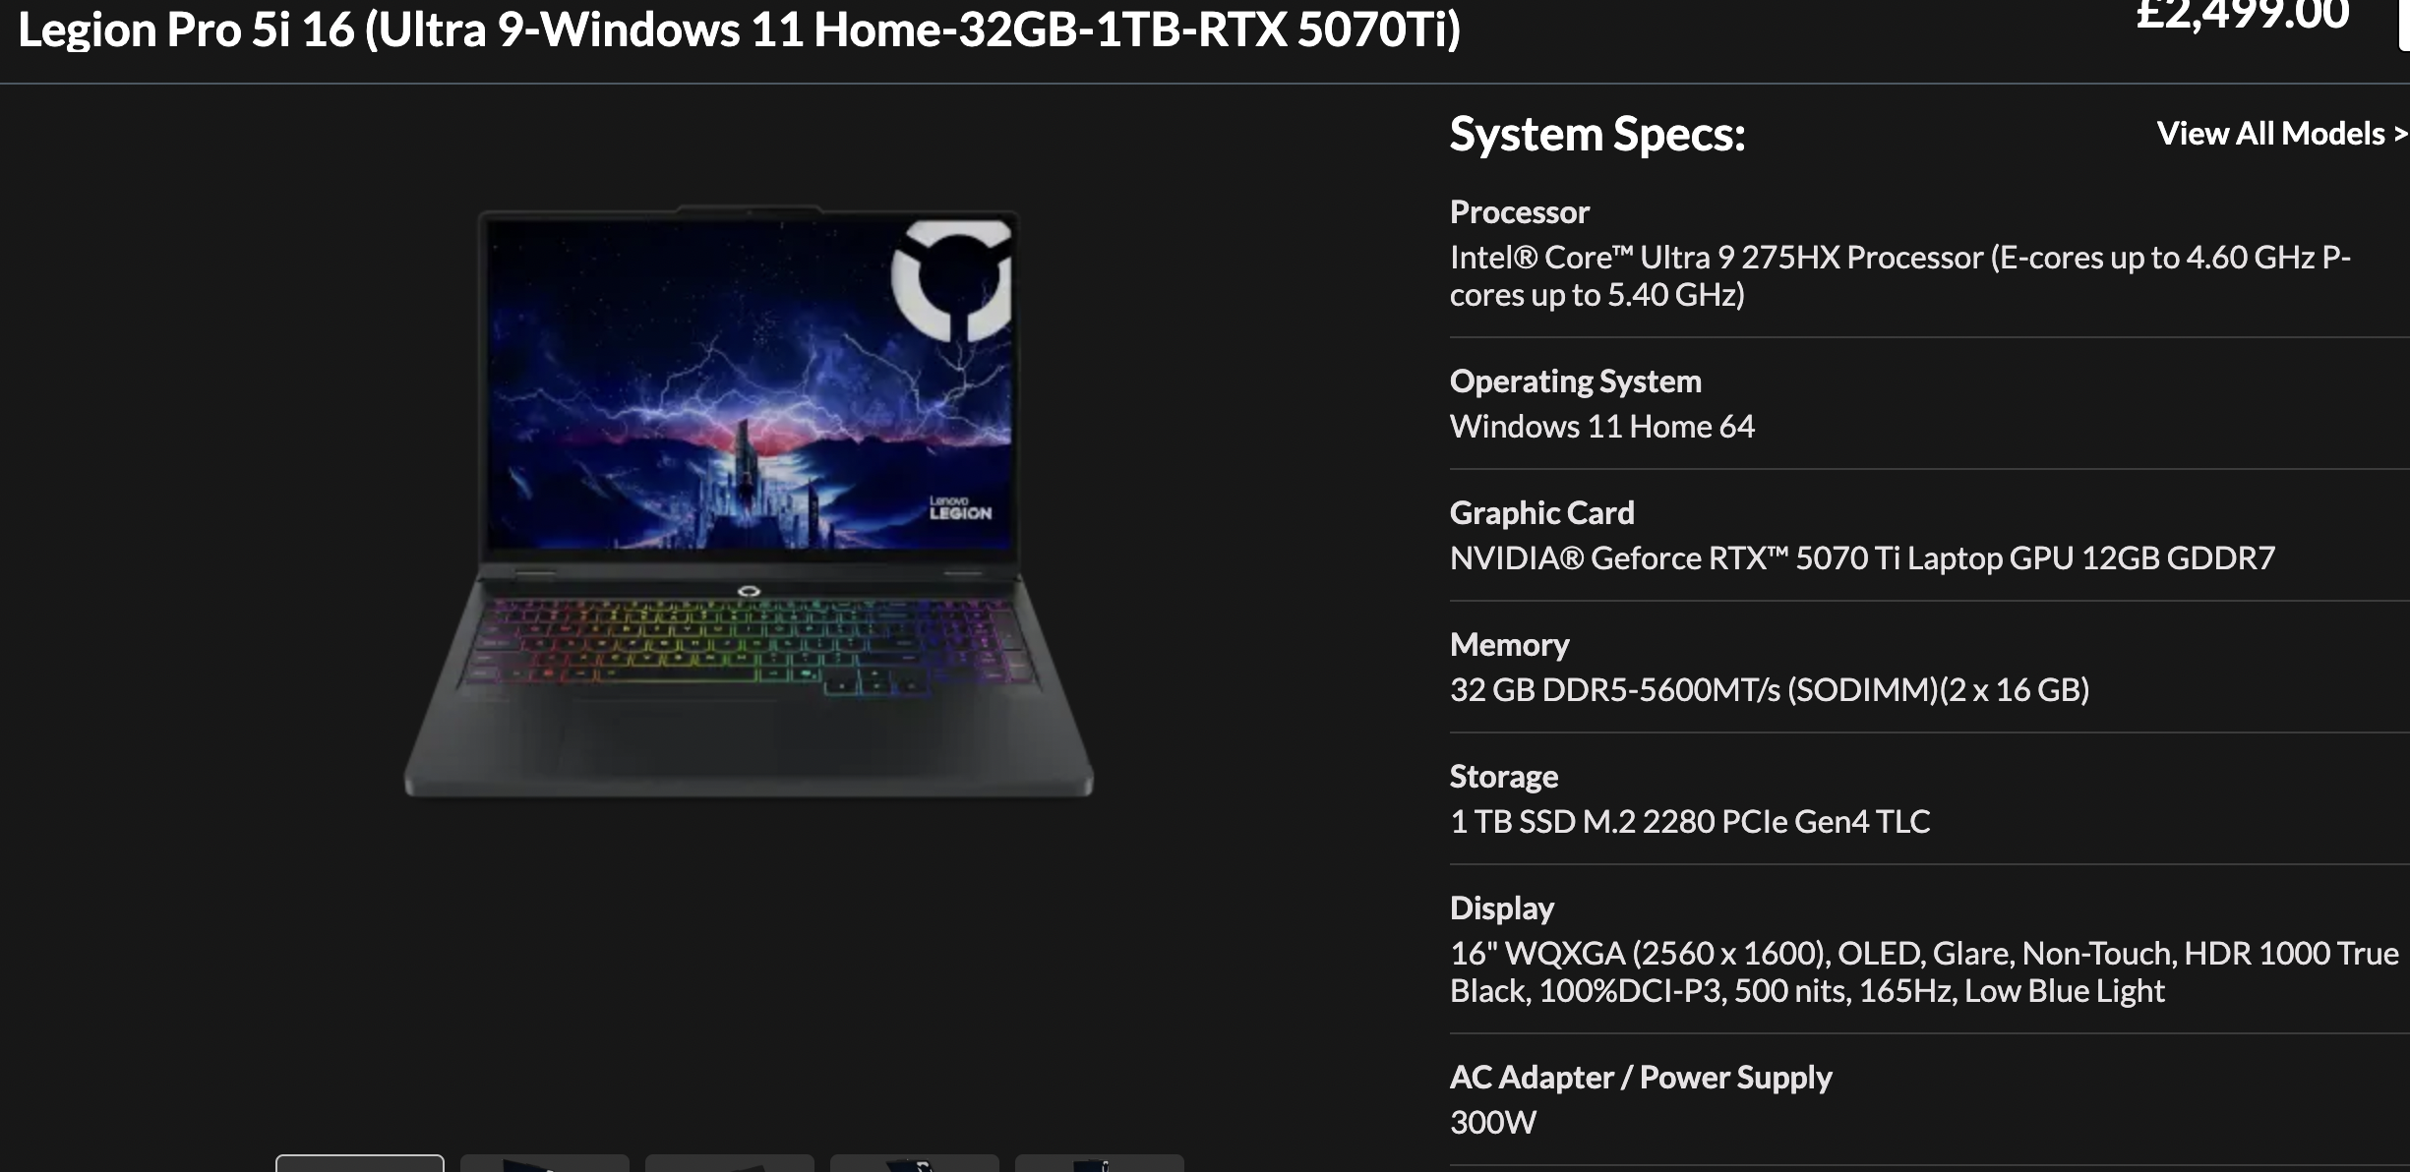Click the RTX 5070 Ti Laptop GPU text

tap(1862, 558)
